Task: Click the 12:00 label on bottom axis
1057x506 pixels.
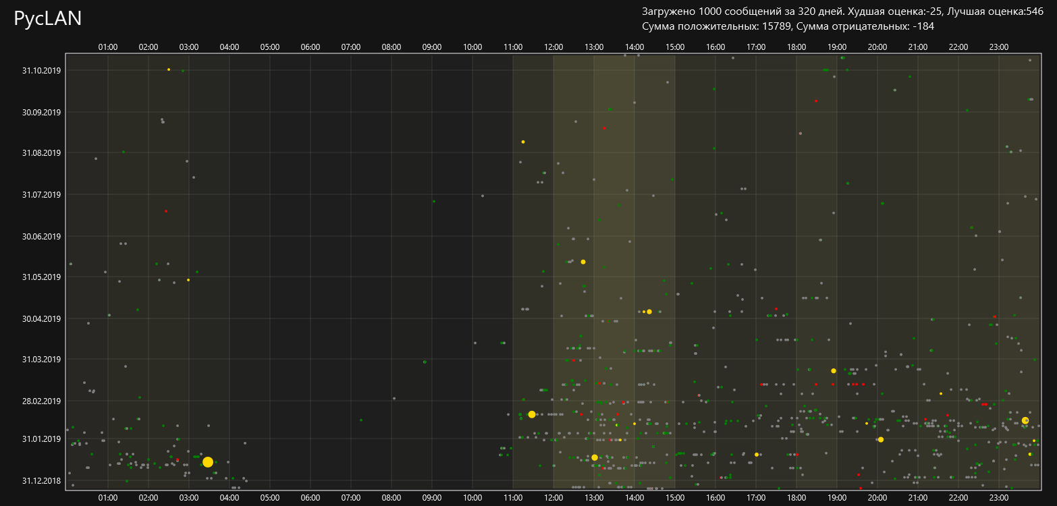Action: pyautogui.click(x=553, y=498)
